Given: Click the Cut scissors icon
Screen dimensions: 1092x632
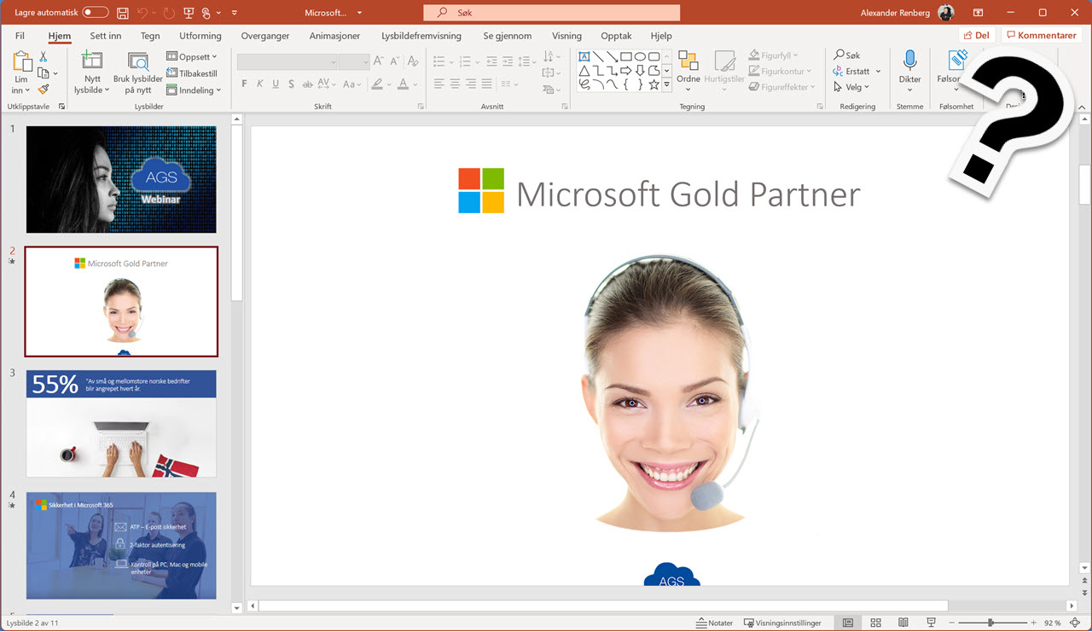Looking at the screenshot, I should (x=44, y=56).
